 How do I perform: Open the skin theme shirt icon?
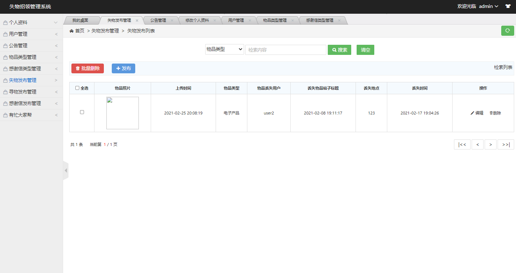(x=508, y=6)
